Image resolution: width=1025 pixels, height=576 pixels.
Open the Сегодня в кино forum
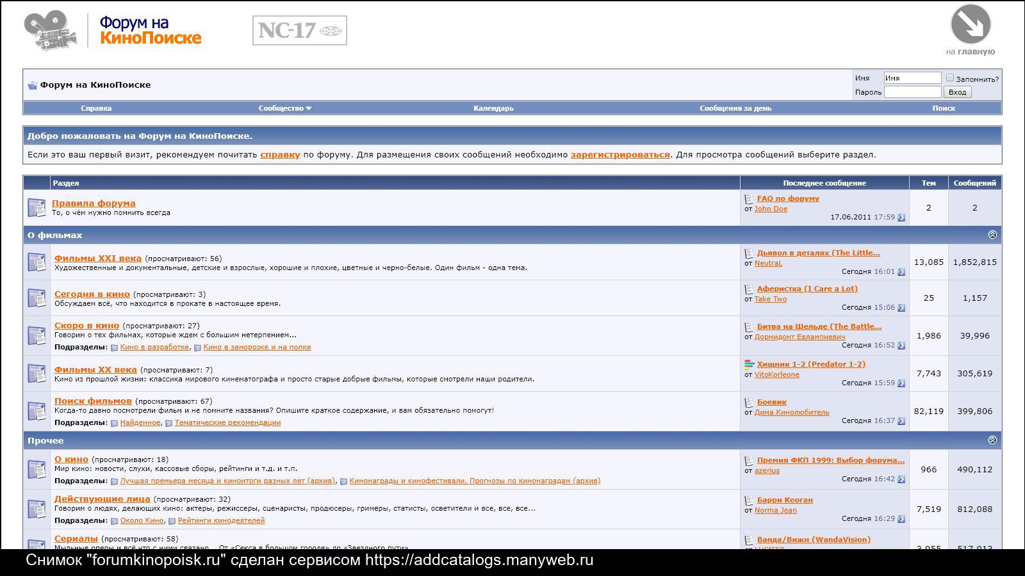click(92, 294)
